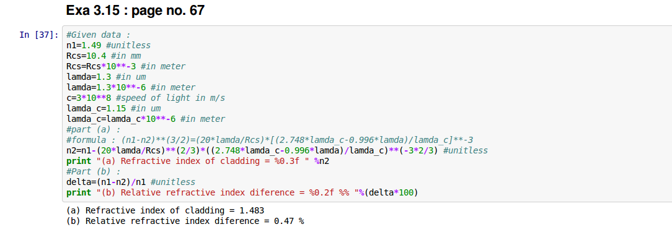672x232 pixels.
Task: Click the print statement for relative index difference
Action: pyautogui.click(x=242, y=192)
